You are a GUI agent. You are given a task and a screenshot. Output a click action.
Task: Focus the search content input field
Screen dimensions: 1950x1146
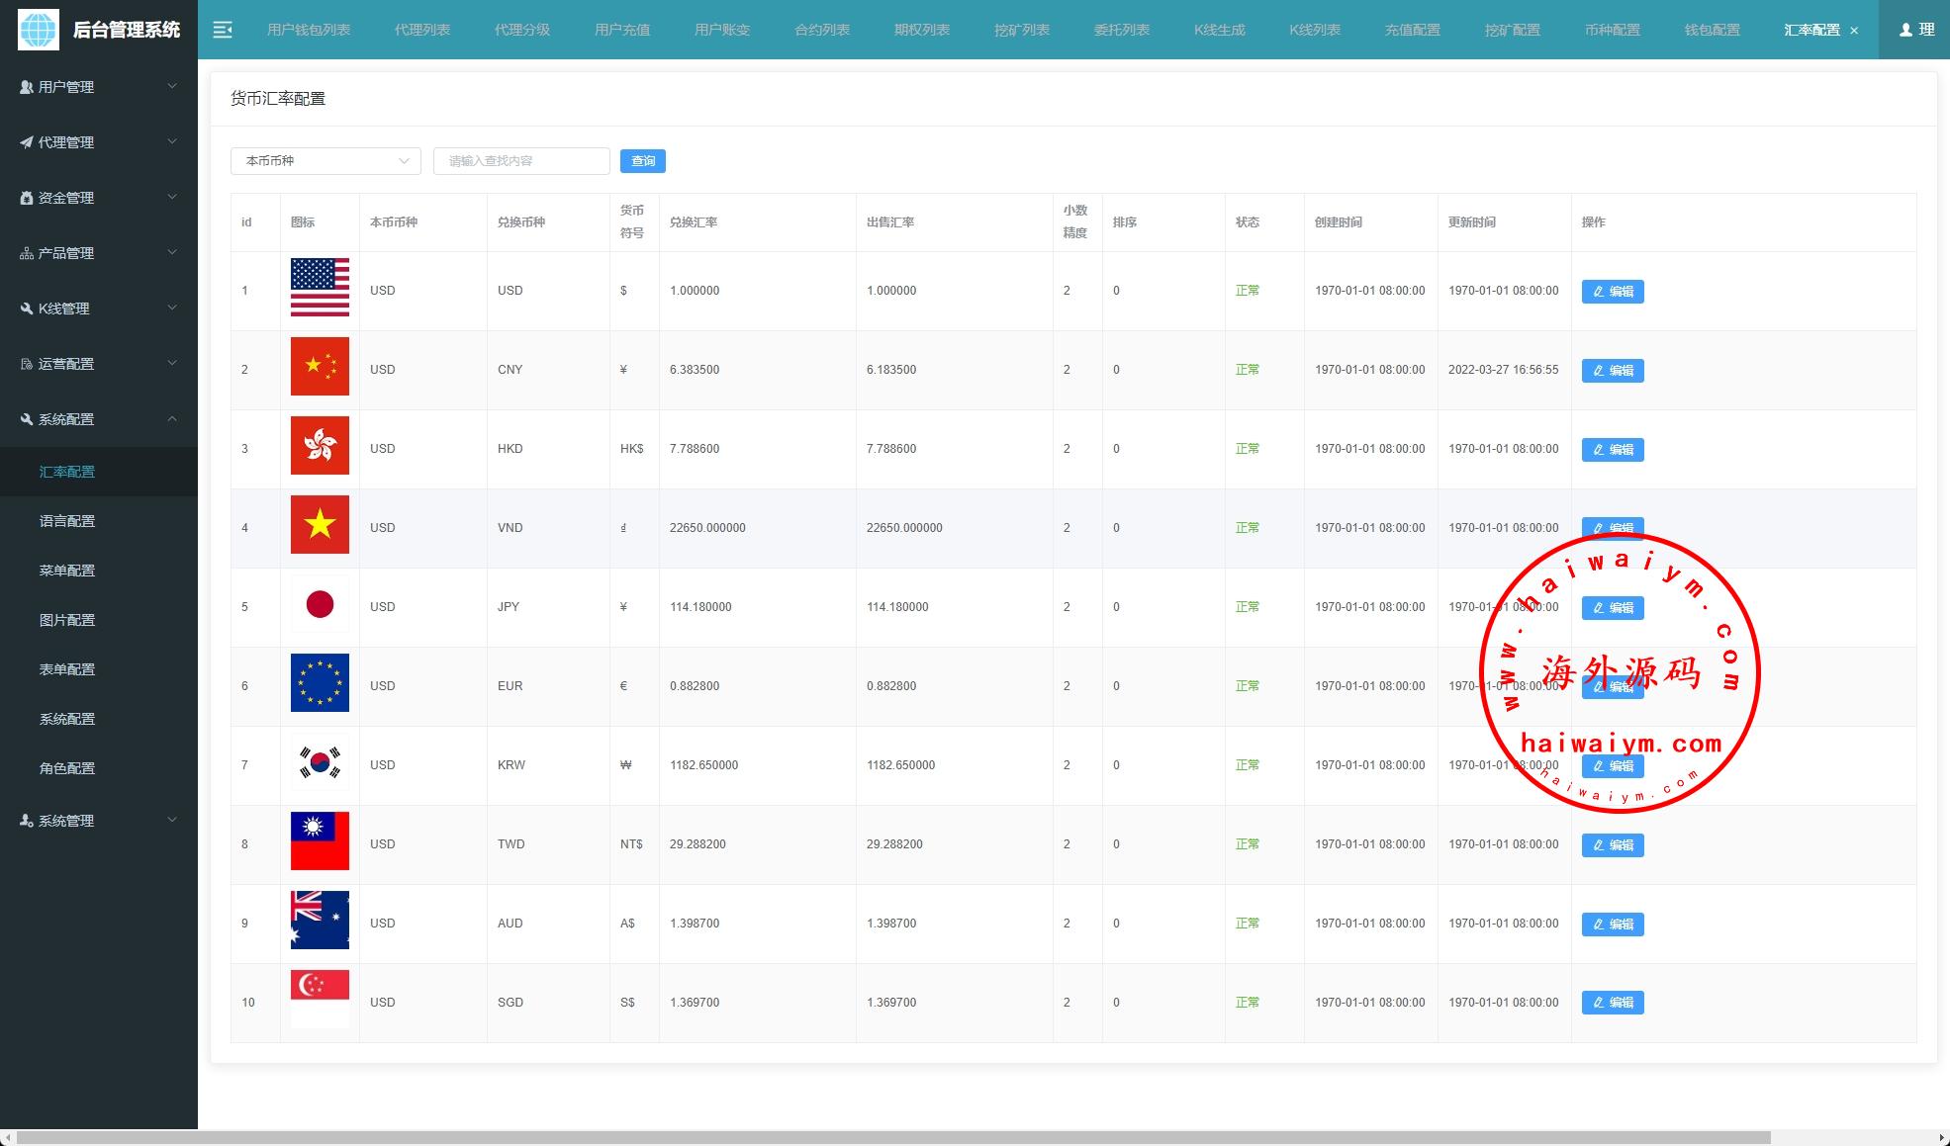click(x=520, y=161)
